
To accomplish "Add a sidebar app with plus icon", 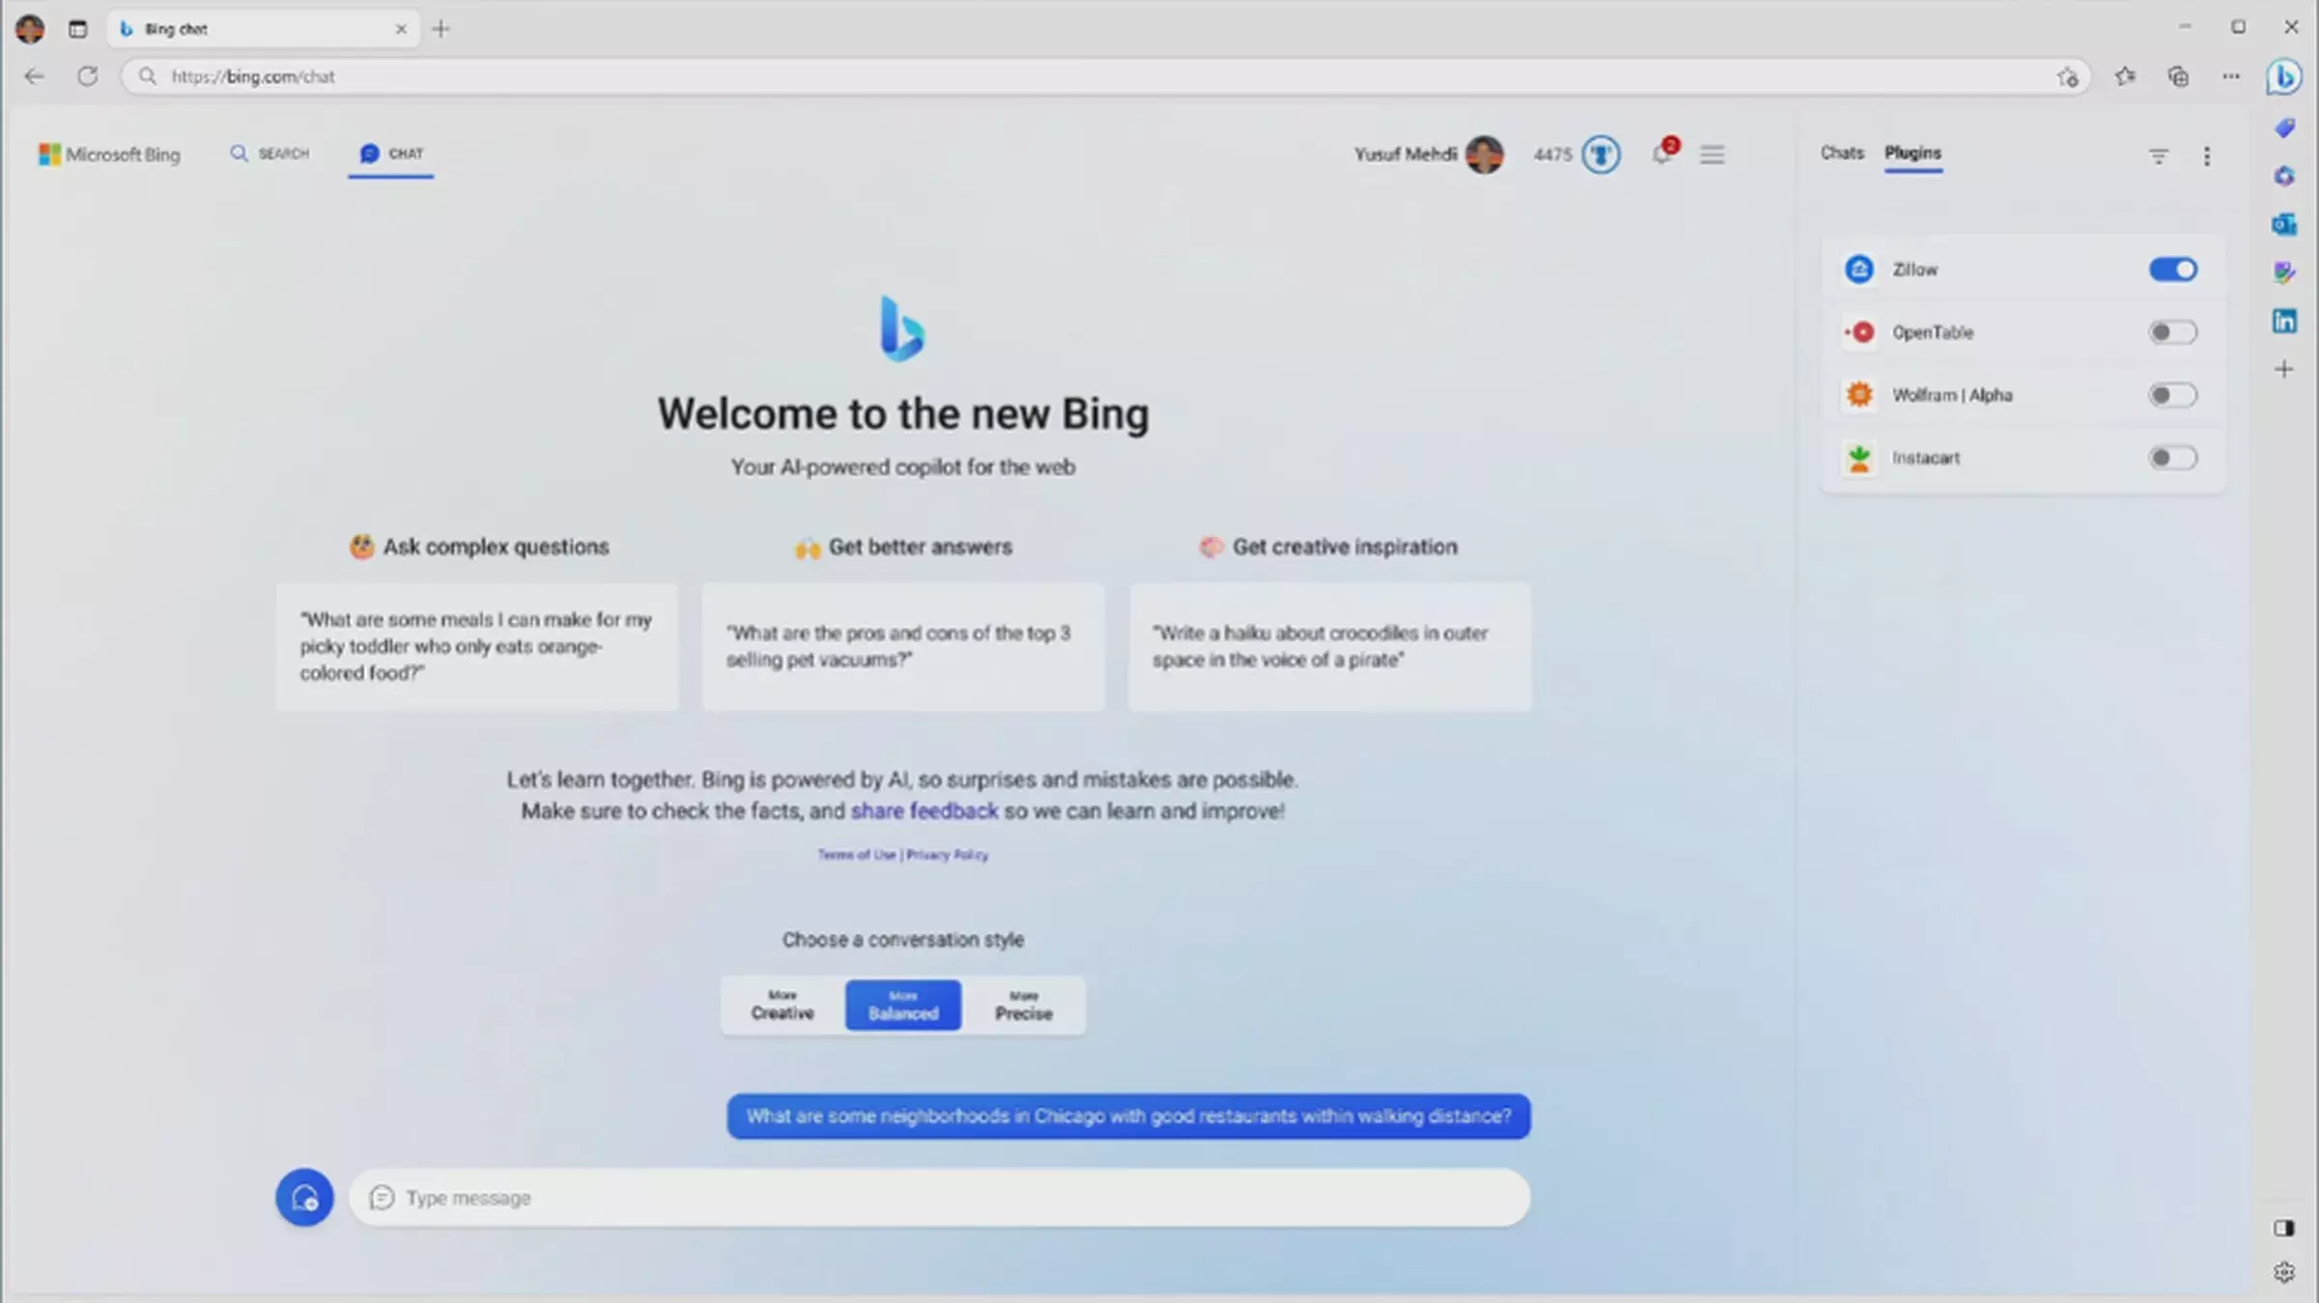I will 2284,369.
